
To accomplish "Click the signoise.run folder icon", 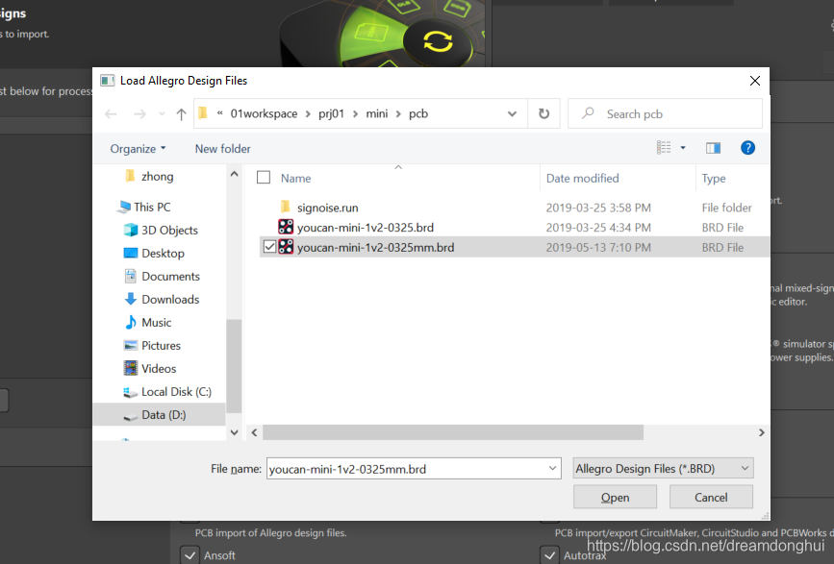I will point(285,206).
